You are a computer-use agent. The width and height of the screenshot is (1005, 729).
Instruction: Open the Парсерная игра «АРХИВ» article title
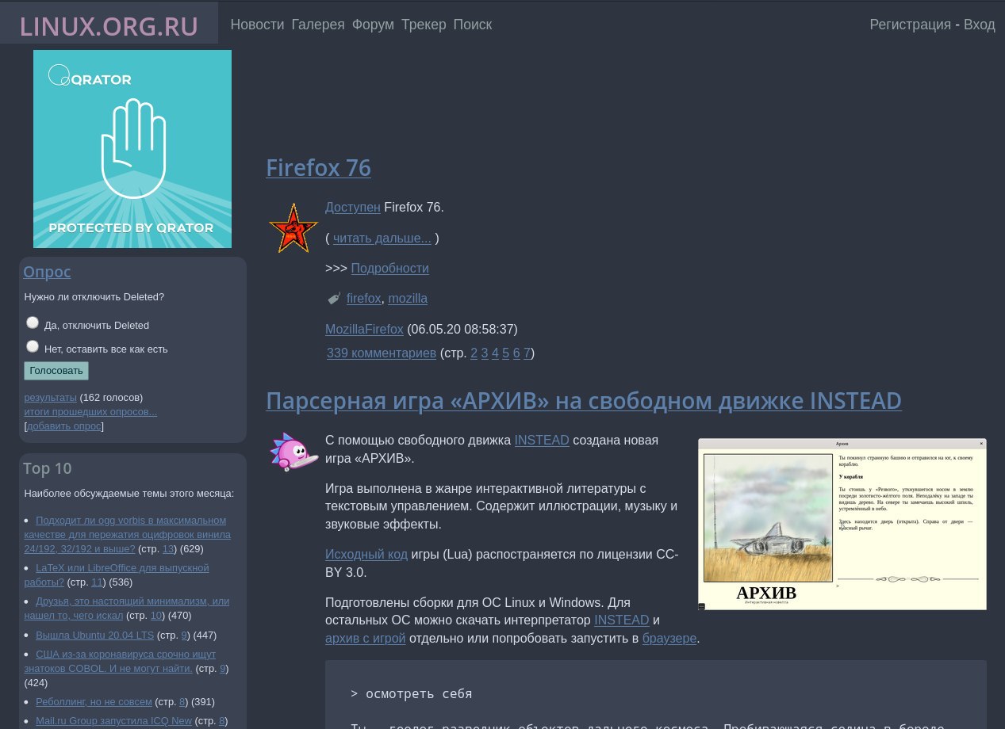(584, 401)
